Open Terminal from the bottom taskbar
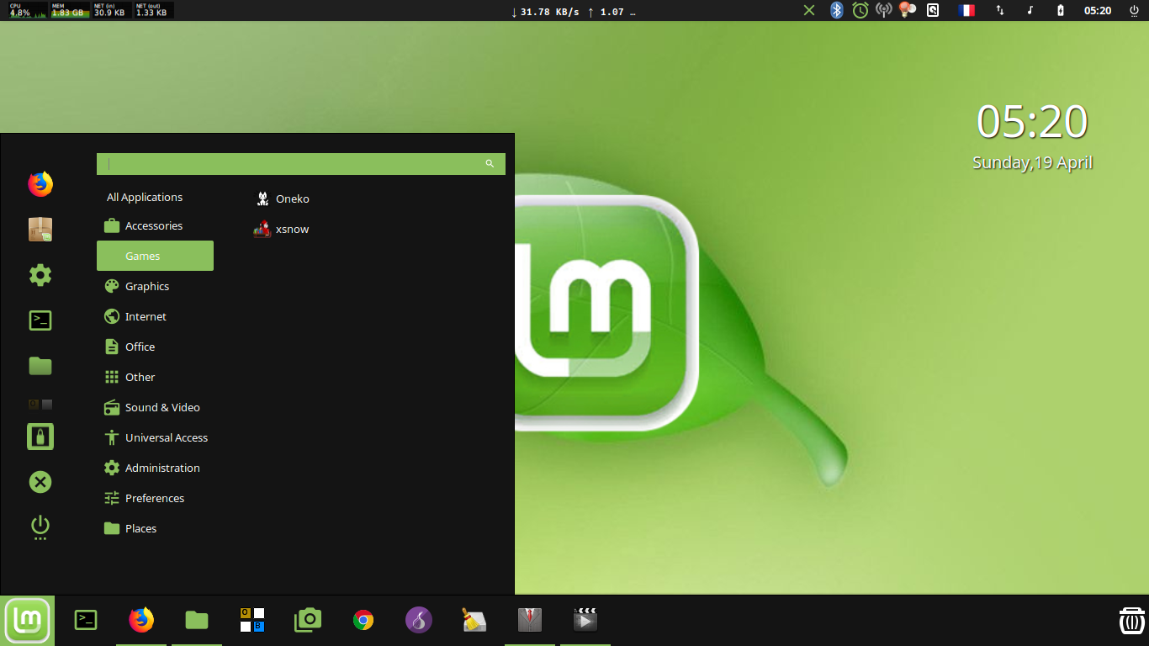1149x646 pixels. click(86, 621)
